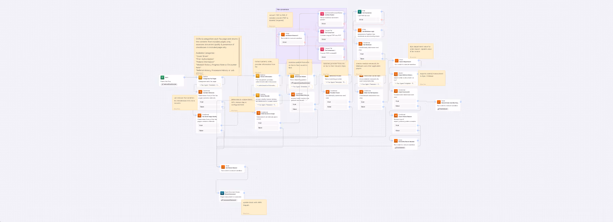The width and height of the screenshot is (613, 222).
Task: Select the True branch of Referrals Are In Scope
Action: point(268,123)
